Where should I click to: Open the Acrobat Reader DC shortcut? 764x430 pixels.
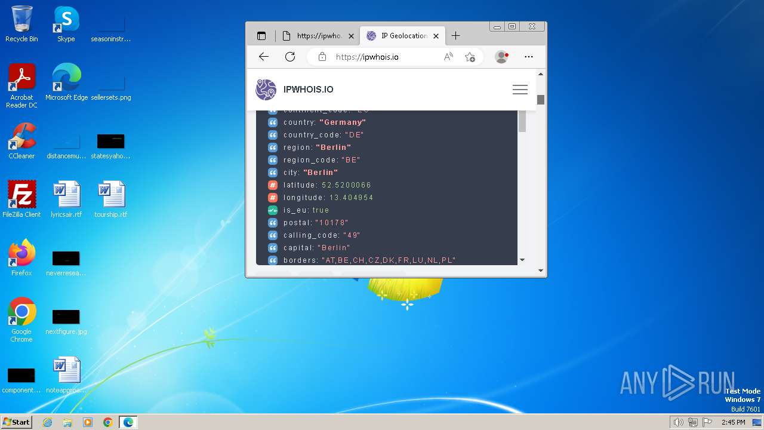(21, 85)
